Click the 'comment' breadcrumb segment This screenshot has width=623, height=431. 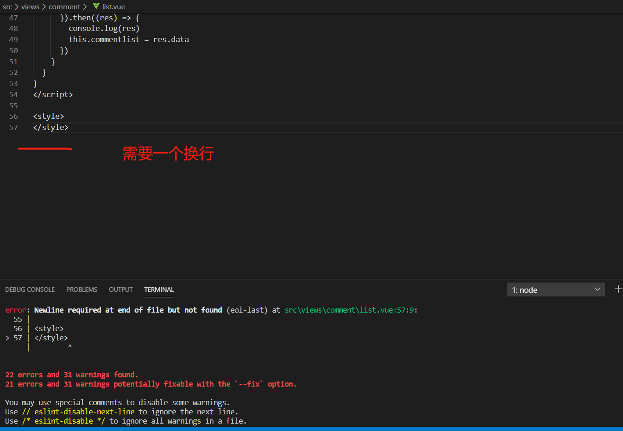click(64, 6)
